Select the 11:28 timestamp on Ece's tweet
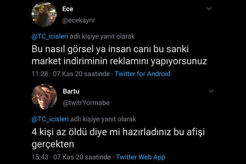This screenshot has width=246, height=164. pyautogui.click(x=40, y=74)
